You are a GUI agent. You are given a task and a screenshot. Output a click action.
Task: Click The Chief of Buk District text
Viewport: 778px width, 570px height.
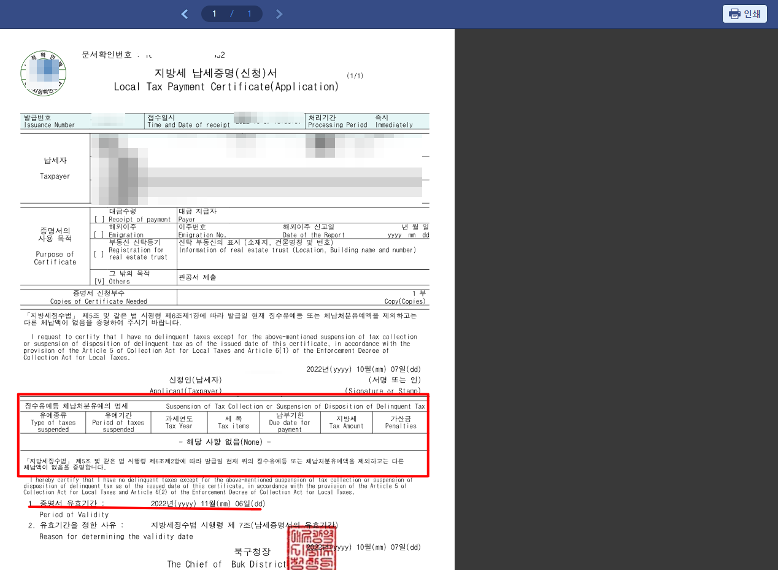point(226,564)
